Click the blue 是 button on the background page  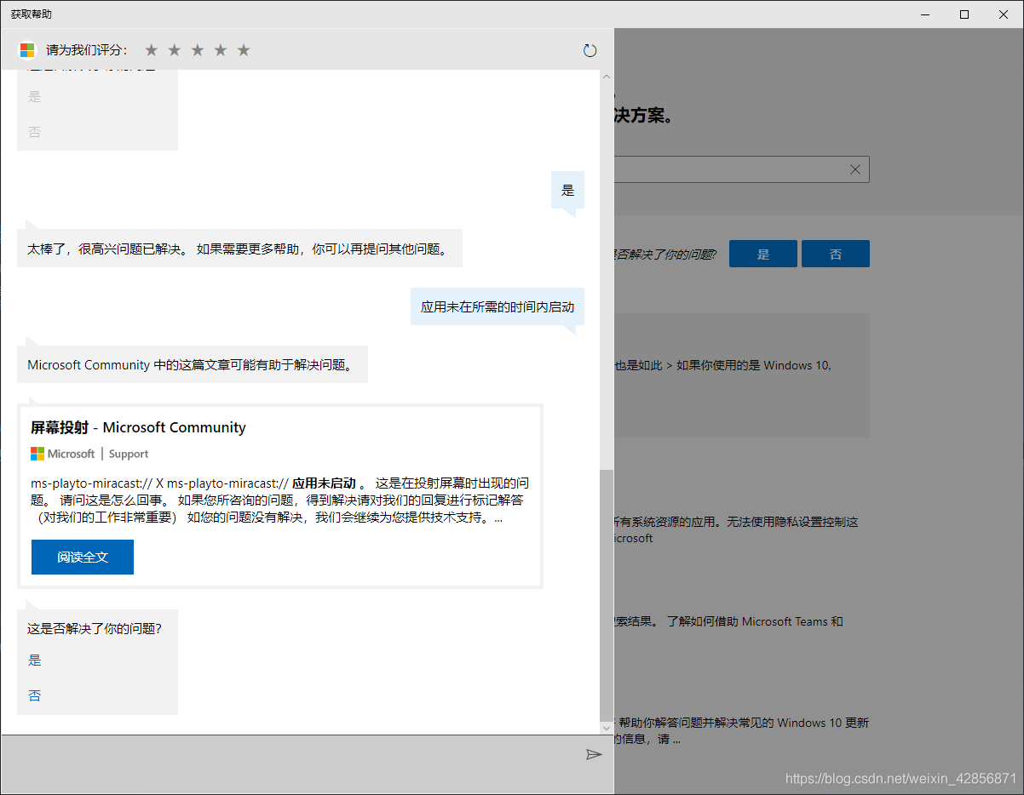point(762,253)
